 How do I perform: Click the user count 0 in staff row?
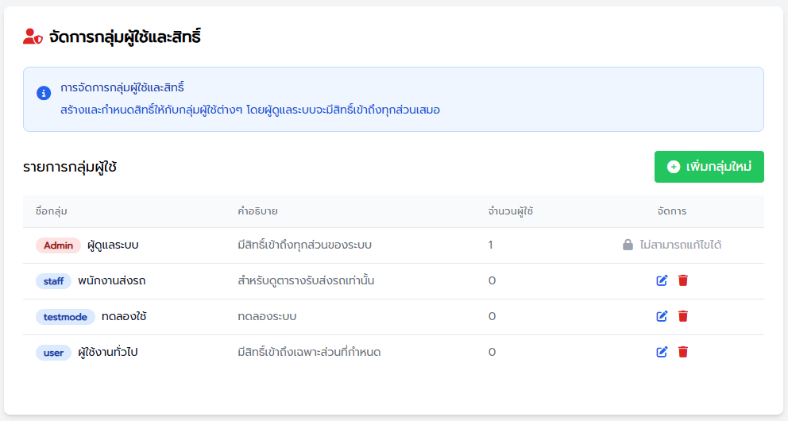coord(492,280)
